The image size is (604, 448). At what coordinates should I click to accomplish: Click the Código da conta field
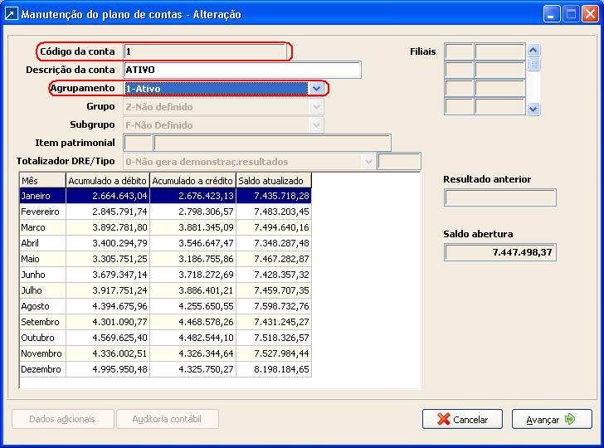point(205,51)
